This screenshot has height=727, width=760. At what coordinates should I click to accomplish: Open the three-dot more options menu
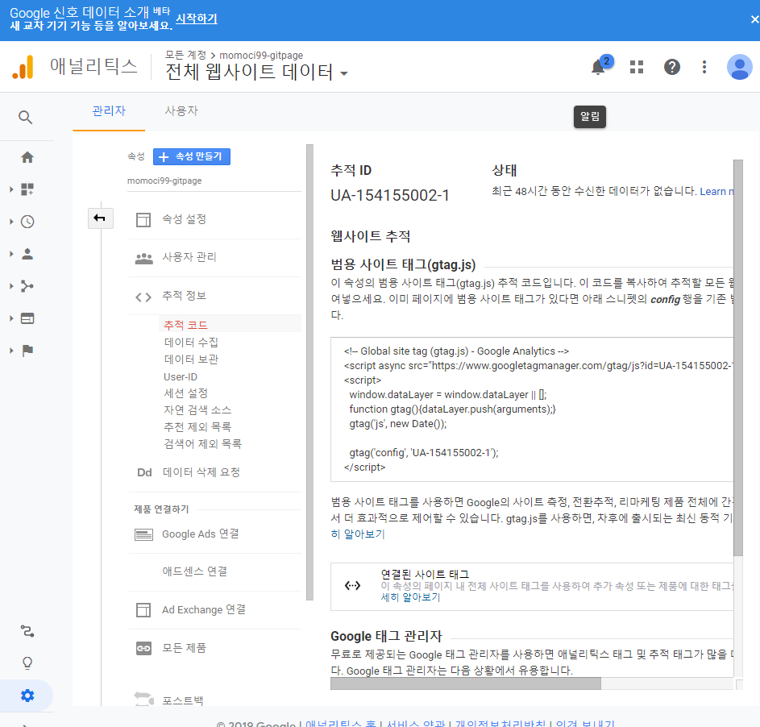point(704,67)
